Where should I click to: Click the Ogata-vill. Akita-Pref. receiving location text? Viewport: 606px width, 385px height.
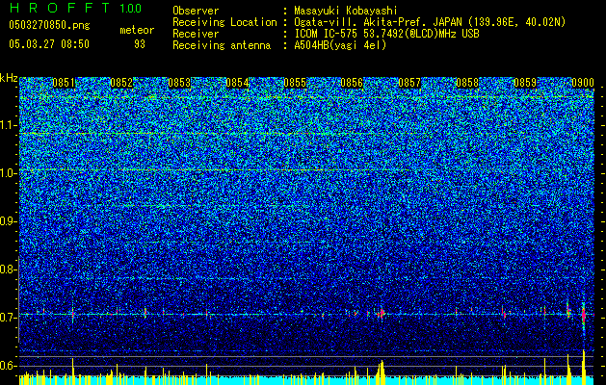430,22
